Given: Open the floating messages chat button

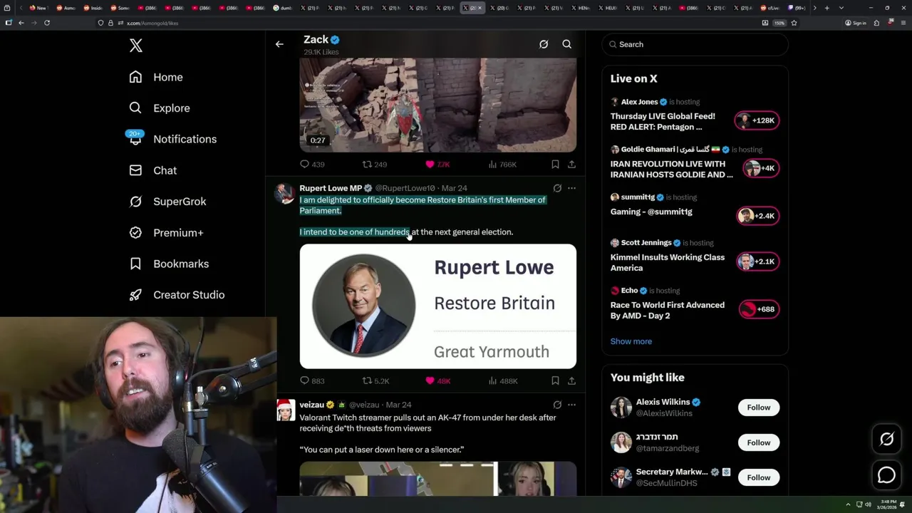Looking at the screenshot, I should click(x=886, y=474).
